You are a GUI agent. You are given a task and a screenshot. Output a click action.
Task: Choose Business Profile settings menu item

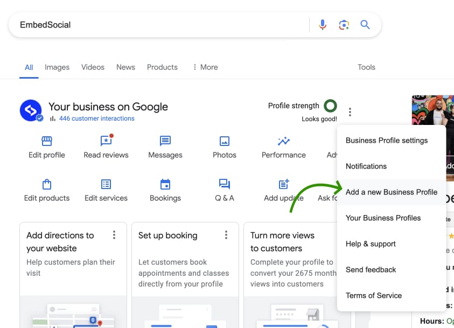(387, 141)
